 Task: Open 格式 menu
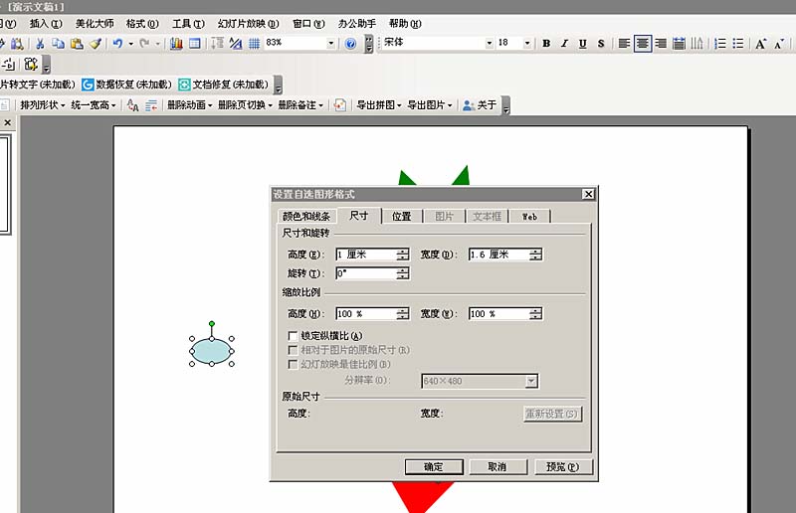pyautogui.click(x=142, y=23)
